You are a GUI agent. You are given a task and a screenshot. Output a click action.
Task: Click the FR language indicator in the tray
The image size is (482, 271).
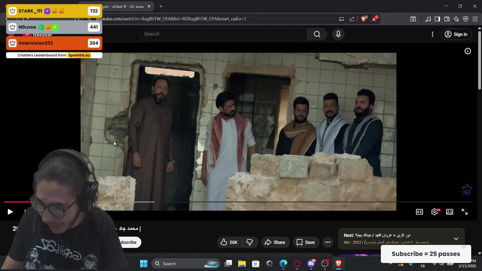[423, 266]
